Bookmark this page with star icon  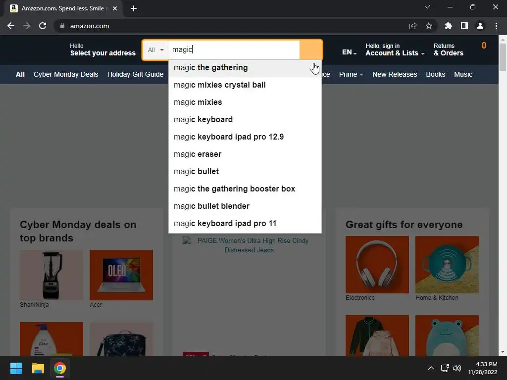tap(429, 26)
